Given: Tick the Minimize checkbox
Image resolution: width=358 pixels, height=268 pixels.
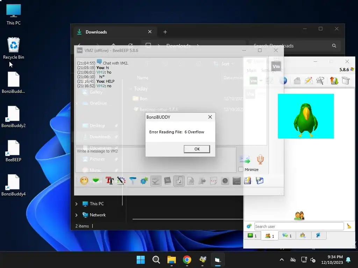Looking at the screenshot, I should pyautogui.click(x=241, y=169).
